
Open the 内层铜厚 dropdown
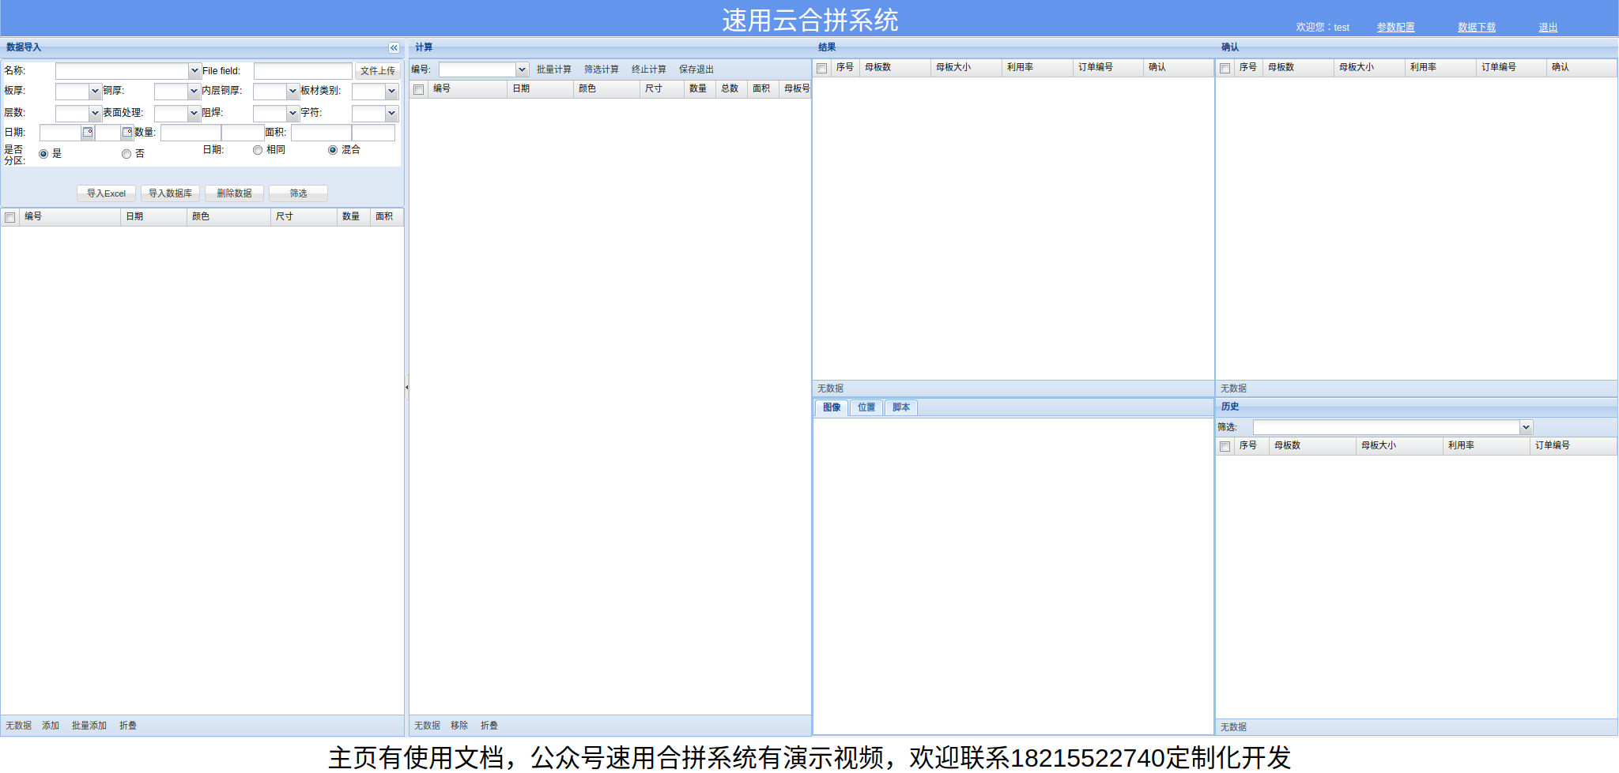point(292,92)
